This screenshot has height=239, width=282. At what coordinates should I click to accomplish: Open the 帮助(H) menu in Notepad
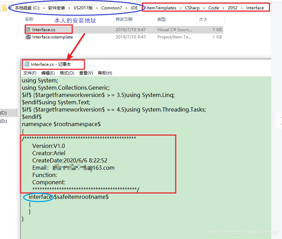[x=105, y=73]
